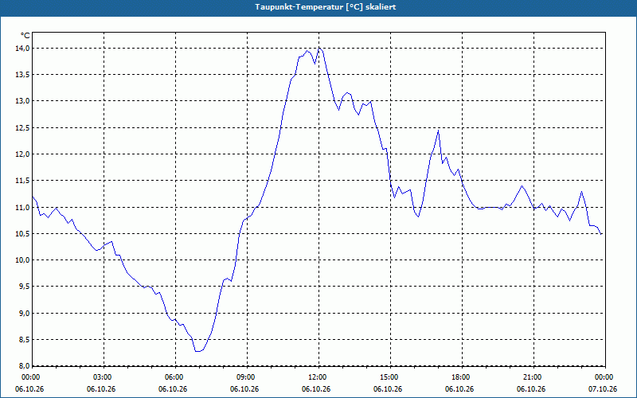Click the 18:00 time label
Screen dimensions: 637x398
point(462,377)
